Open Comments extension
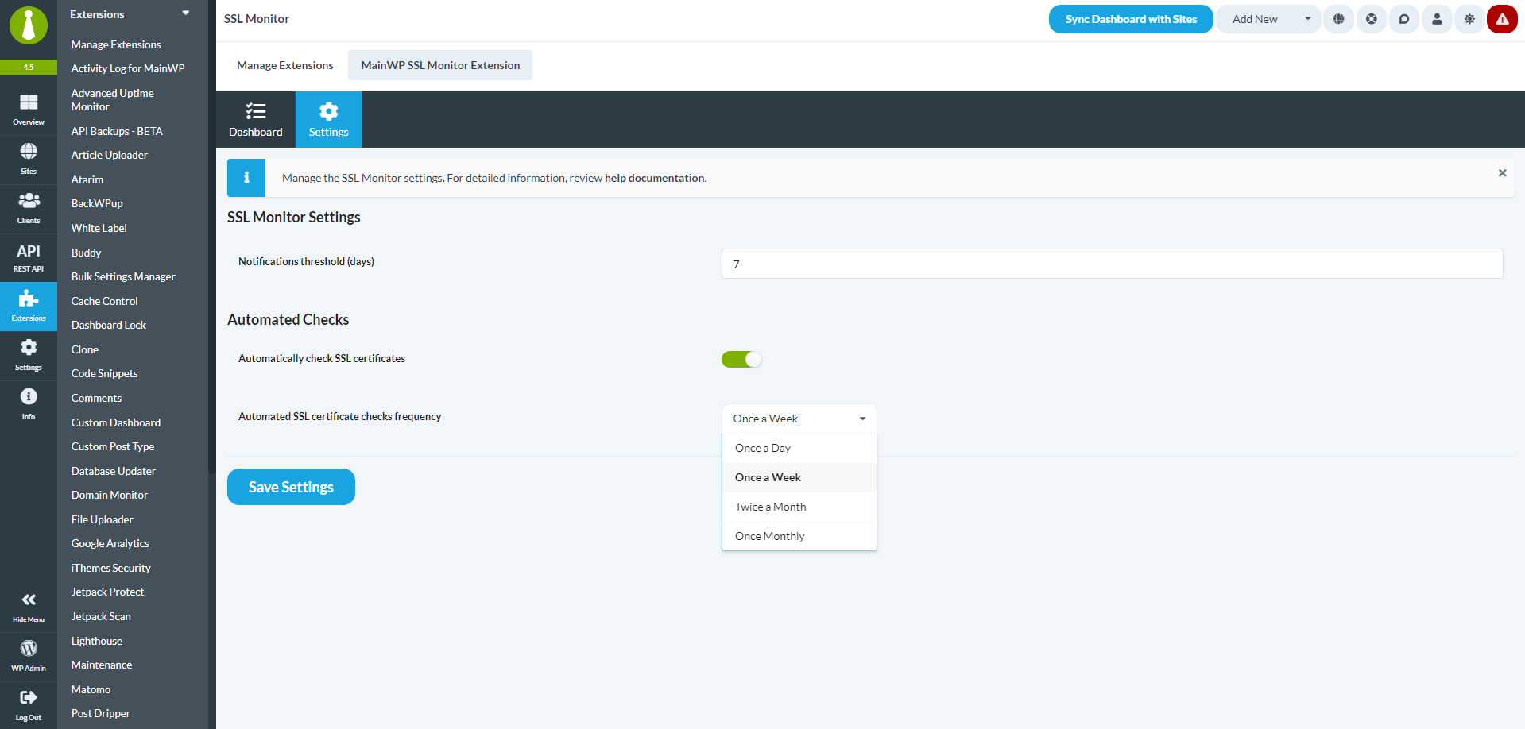 click(x=97, y=398)
